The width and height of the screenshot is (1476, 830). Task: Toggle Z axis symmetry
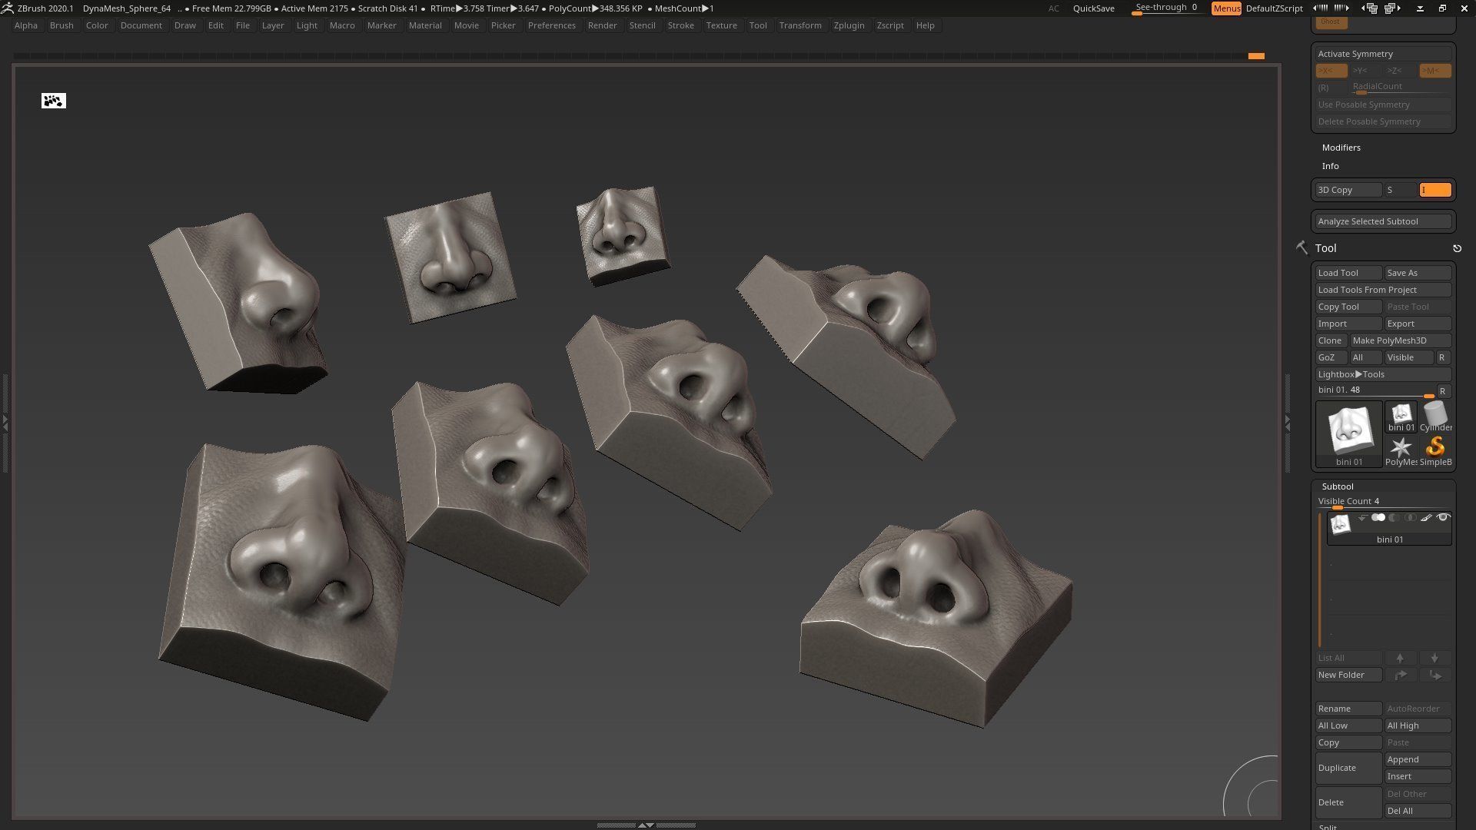pos(1400,71)
